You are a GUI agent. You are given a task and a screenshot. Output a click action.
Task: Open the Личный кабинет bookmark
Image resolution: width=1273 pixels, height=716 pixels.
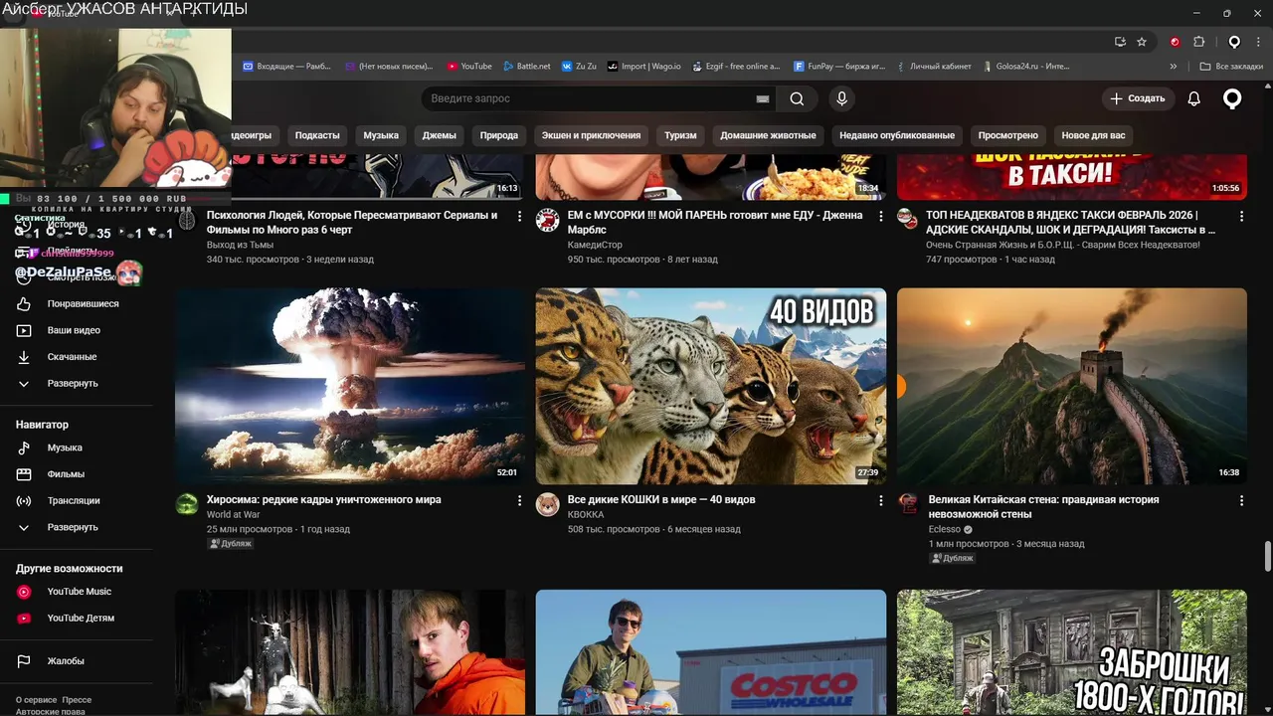(935, 67)
